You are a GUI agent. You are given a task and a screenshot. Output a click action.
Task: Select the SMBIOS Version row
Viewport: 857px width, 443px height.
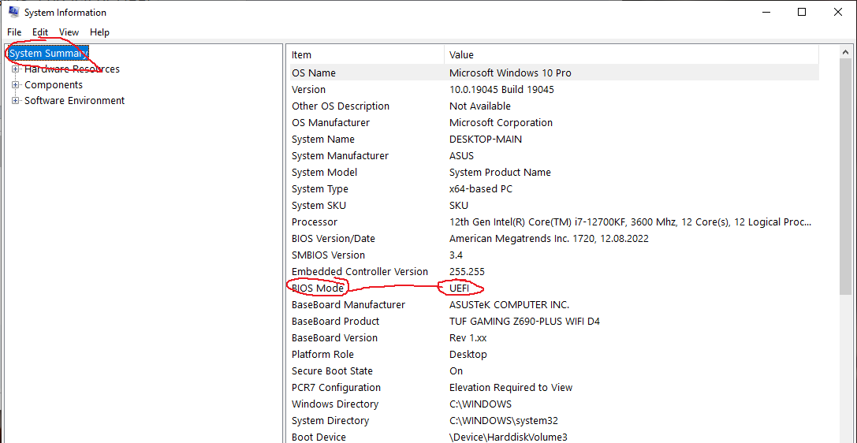pos(554,255)
